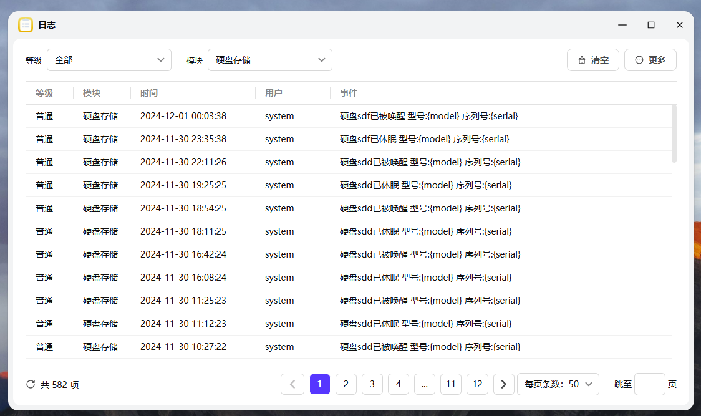Click the ellipsis pagination button
The image size is (701, 416).
[x=425, y=384]
